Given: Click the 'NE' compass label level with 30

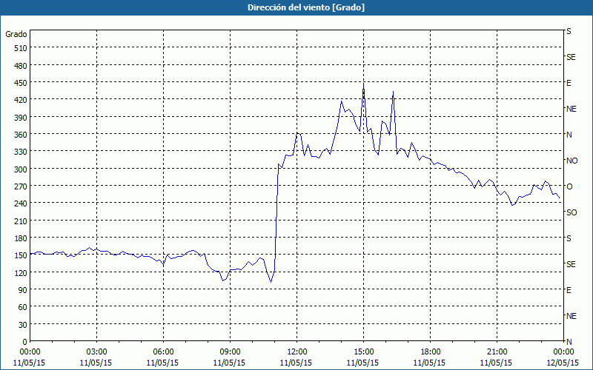Looking at the screenshot, I should tap(572, 317).
